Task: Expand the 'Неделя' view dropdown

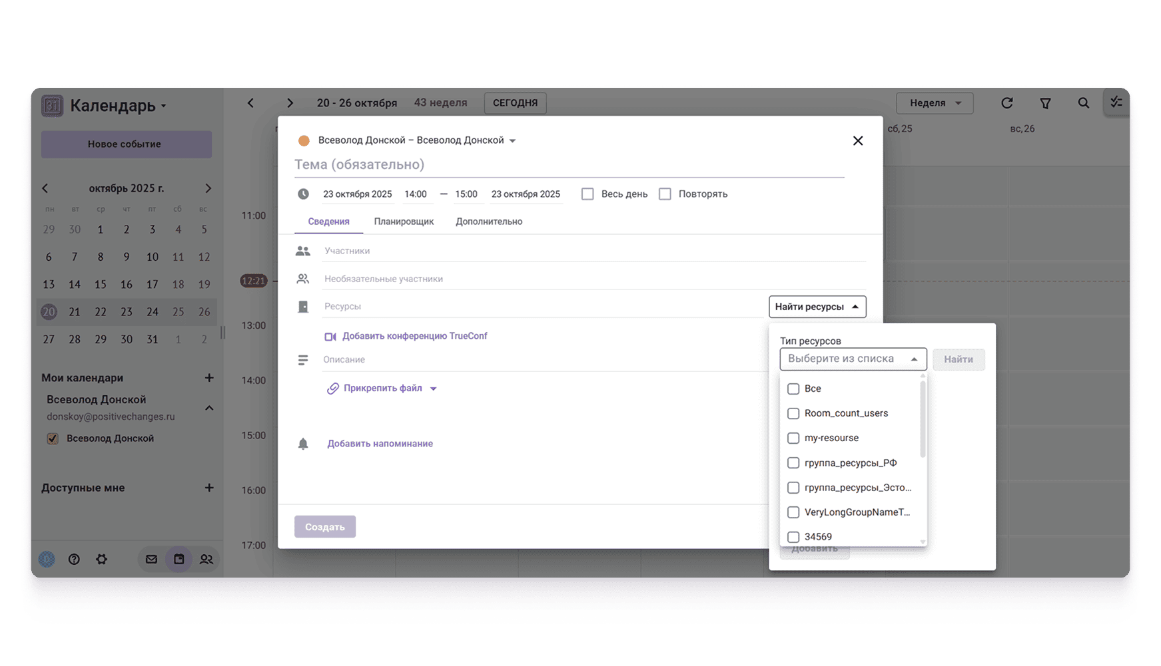Action: [935, 103]
